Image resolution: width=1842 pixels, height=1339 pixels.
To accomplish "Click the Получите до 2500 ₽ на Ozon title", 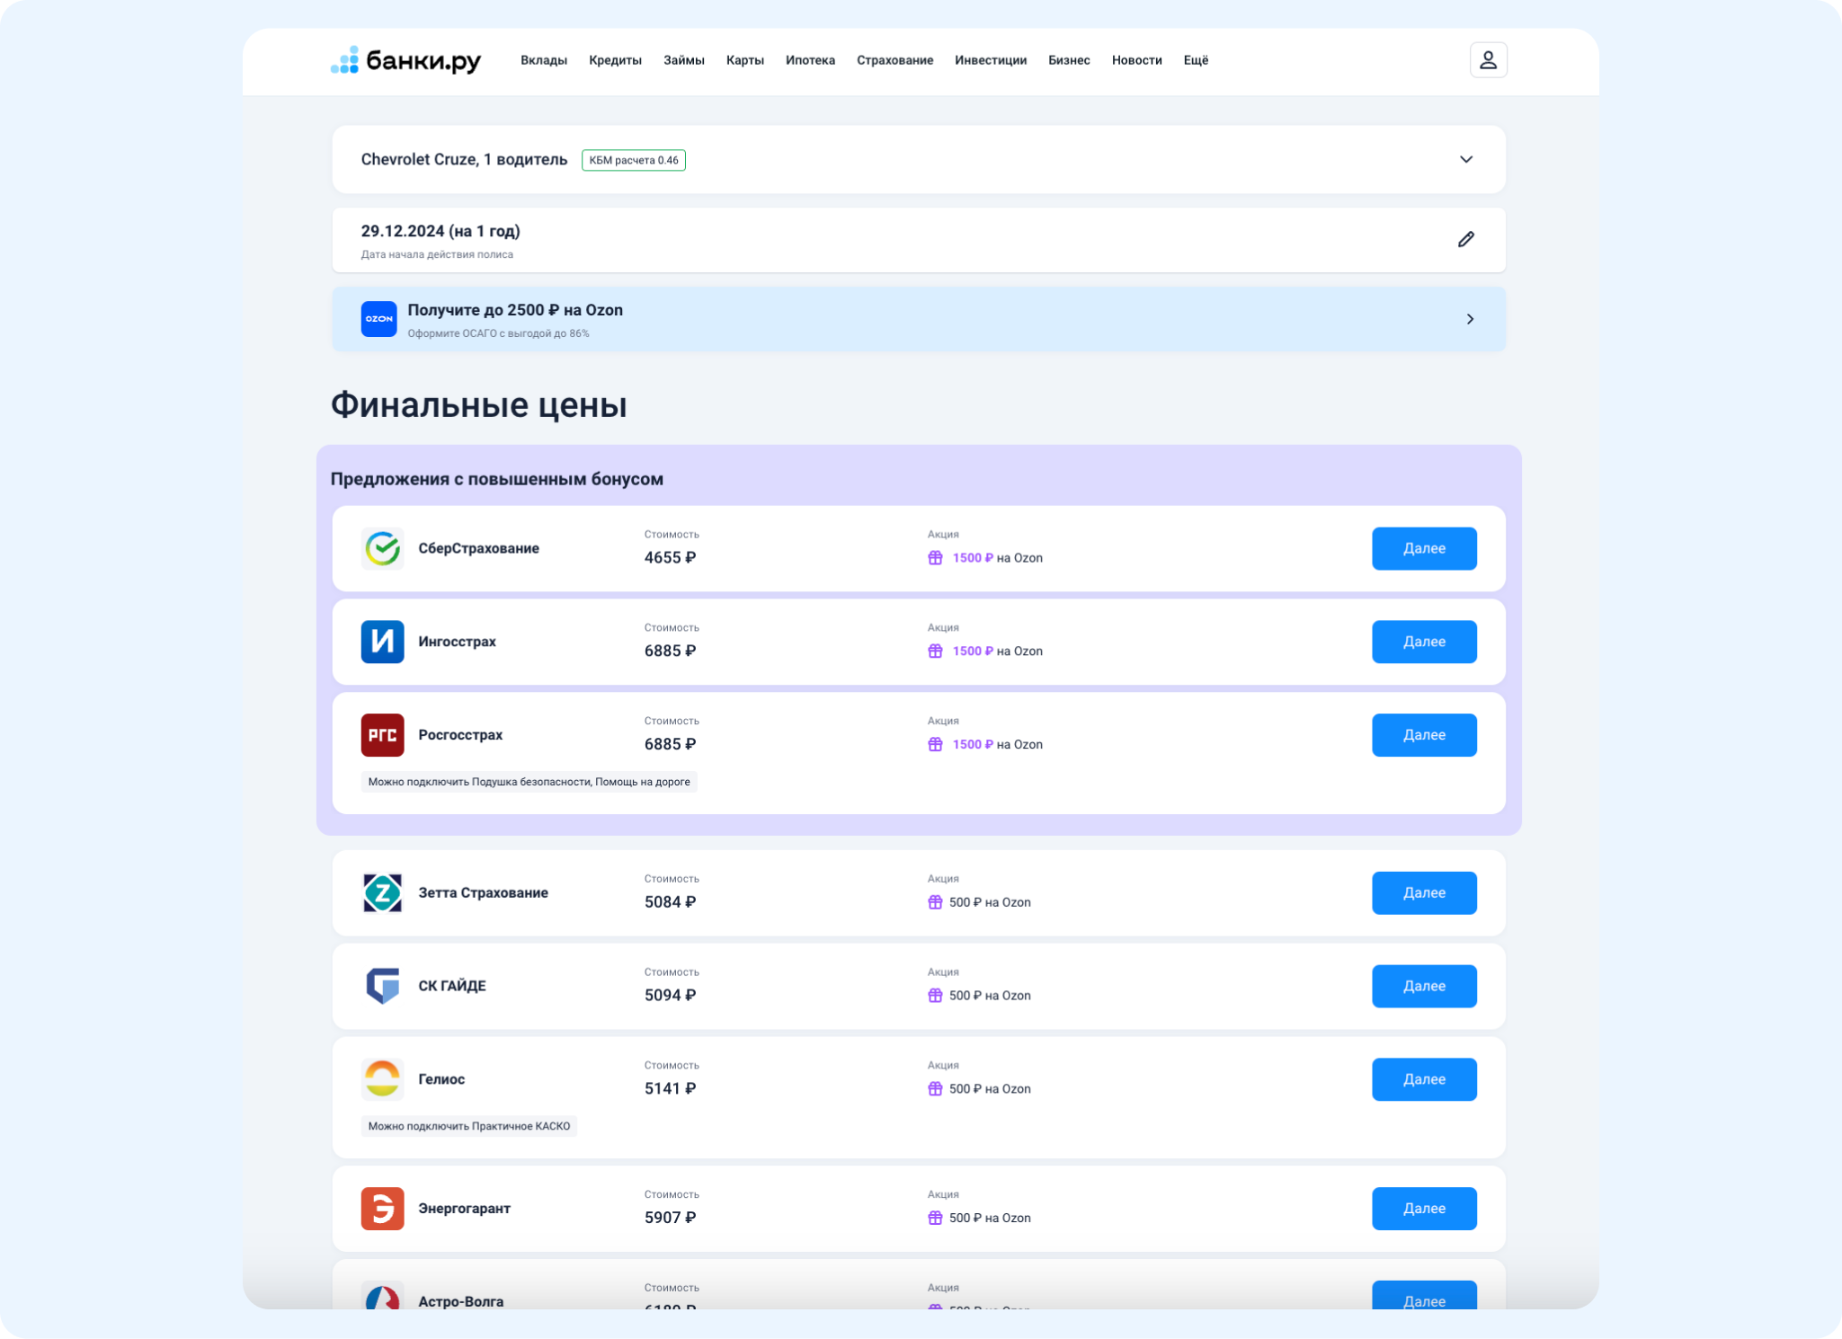I will [x=515, y=310].
